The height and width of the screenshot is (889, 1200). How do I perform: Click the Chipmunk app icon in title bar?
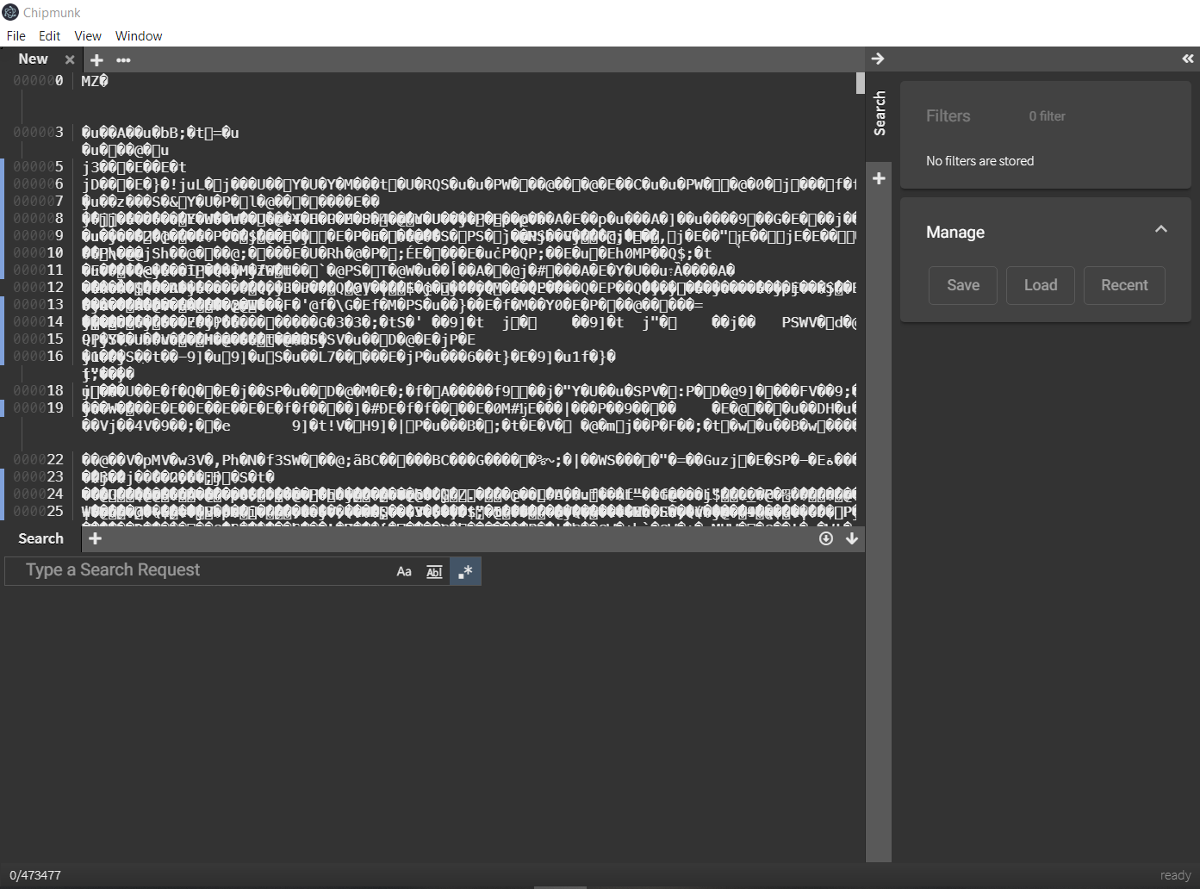coord(10,12)
